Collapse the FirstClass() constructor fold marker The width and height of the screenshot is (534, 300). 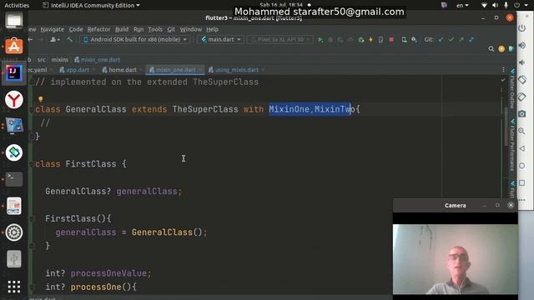[33, 218]
